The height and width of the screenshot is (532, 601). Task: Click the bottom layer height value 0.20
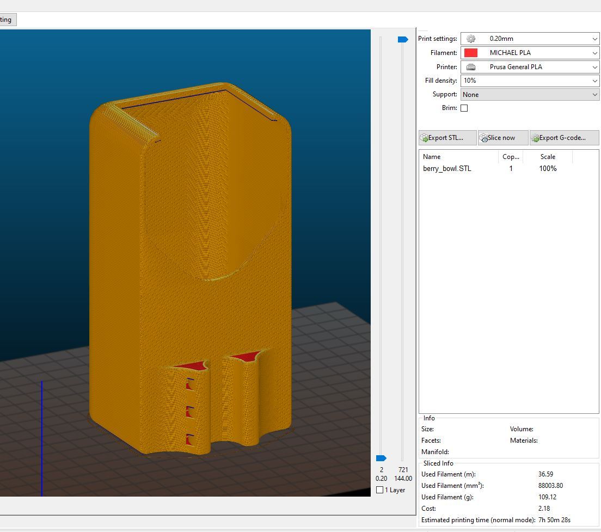point(382,478)
